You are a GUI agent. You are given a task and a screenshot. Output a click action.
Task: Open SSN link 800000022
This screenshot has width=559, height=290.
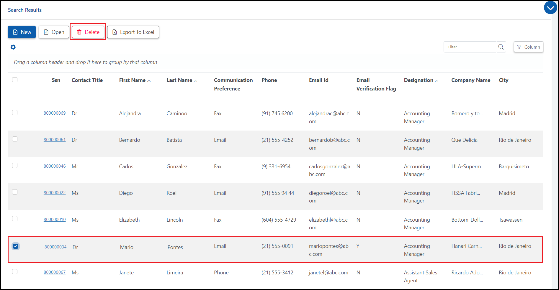tap(55, 193)
